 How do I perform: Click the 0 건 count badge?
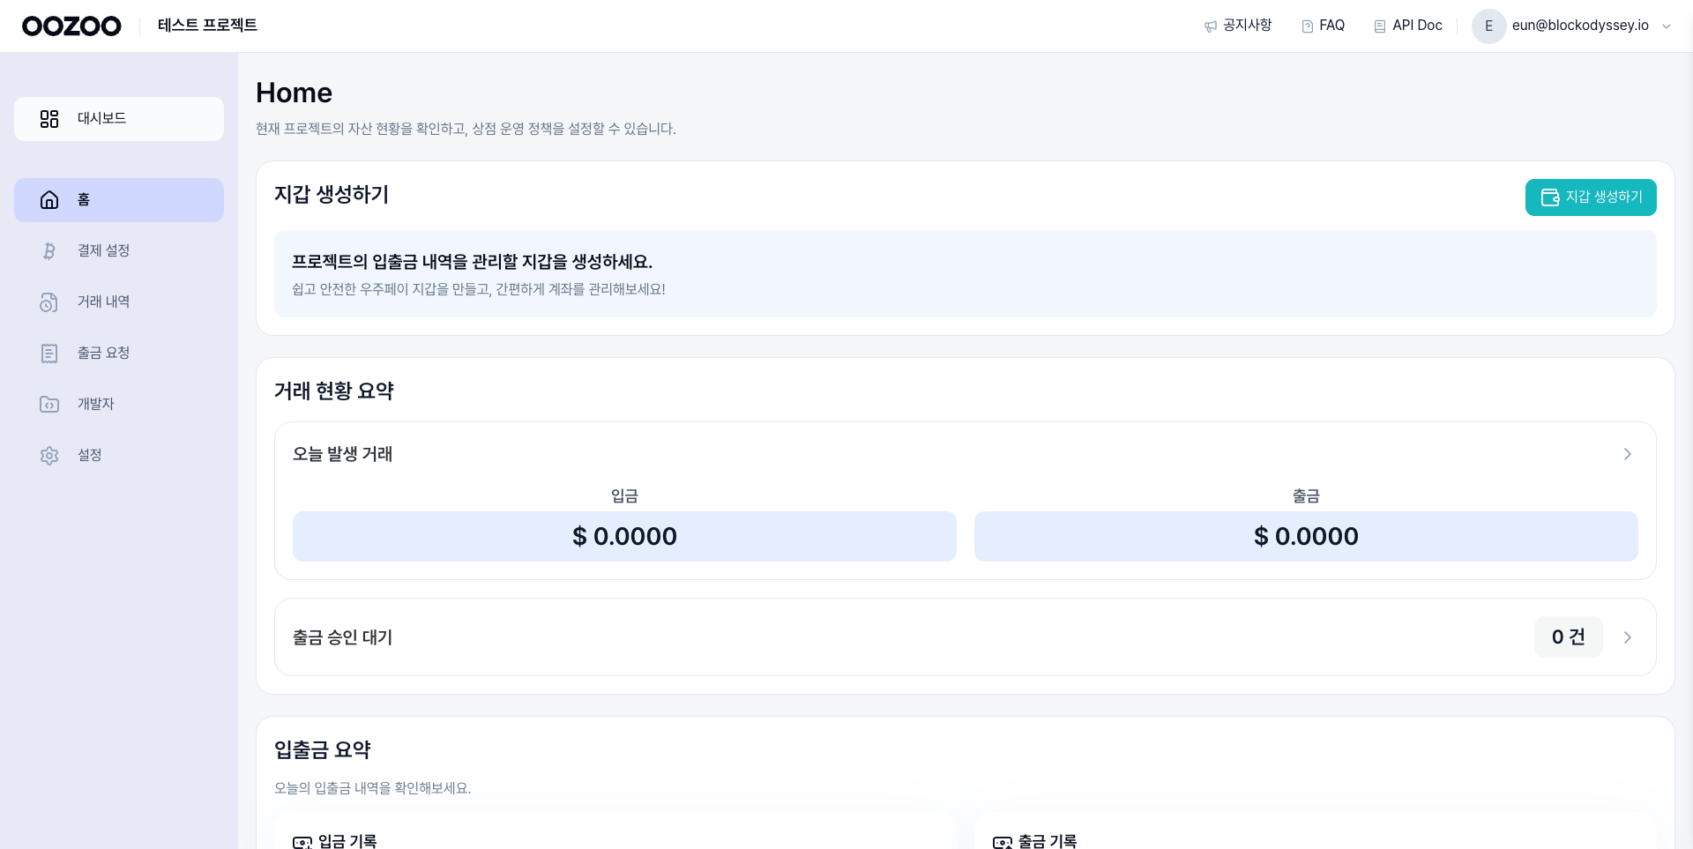coord(1568,637)
